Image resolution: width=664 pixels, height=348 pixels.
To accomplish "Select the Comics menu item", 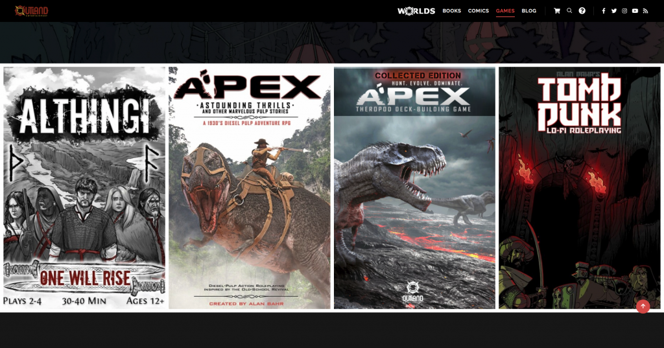I will 479,11.
